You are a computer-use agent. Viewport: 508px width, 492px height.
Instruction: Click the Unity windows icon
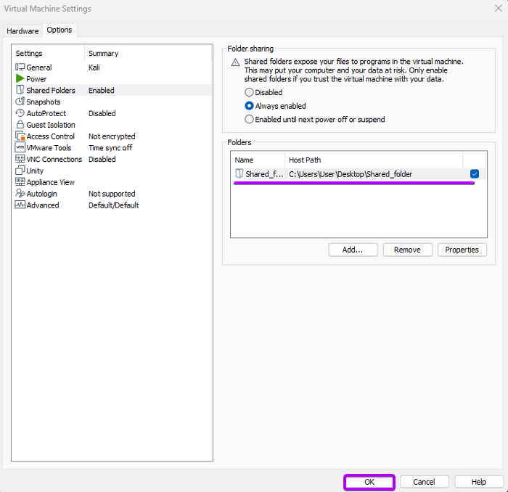[x=20, y=171]
